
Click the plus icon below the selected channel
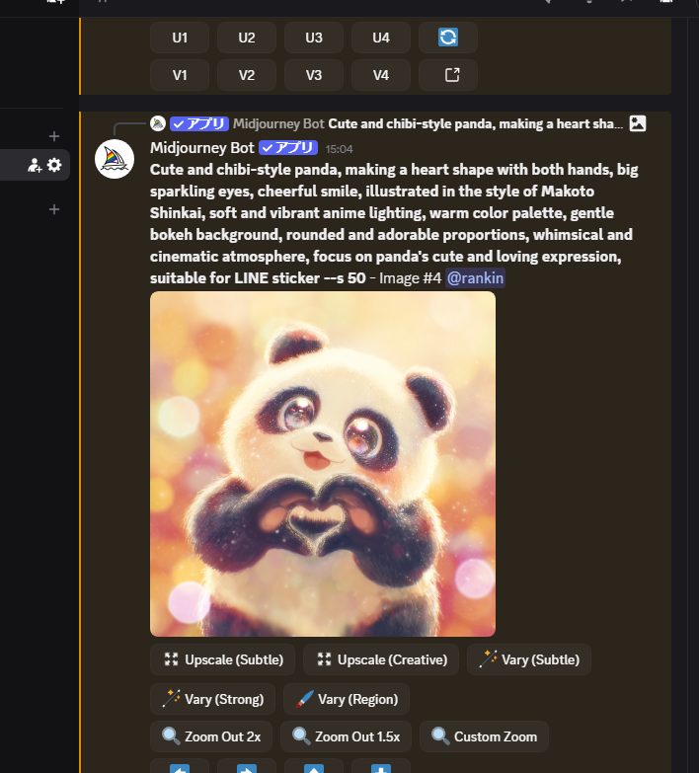click(x=54, y=209)
